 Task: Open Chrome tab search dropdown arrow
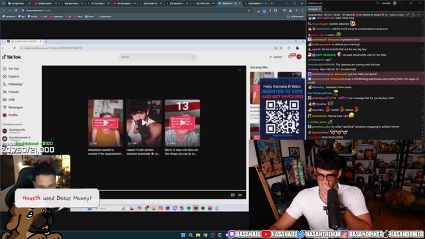tap(3, 3)
